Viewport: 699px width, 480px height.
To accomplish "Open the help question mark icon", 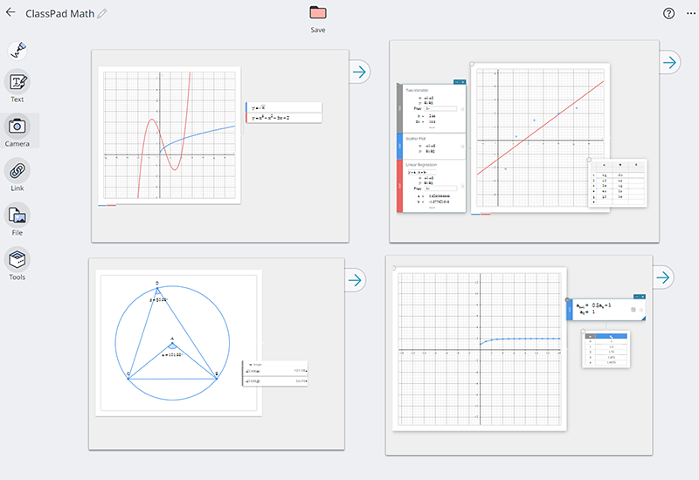I will point(669,13).
